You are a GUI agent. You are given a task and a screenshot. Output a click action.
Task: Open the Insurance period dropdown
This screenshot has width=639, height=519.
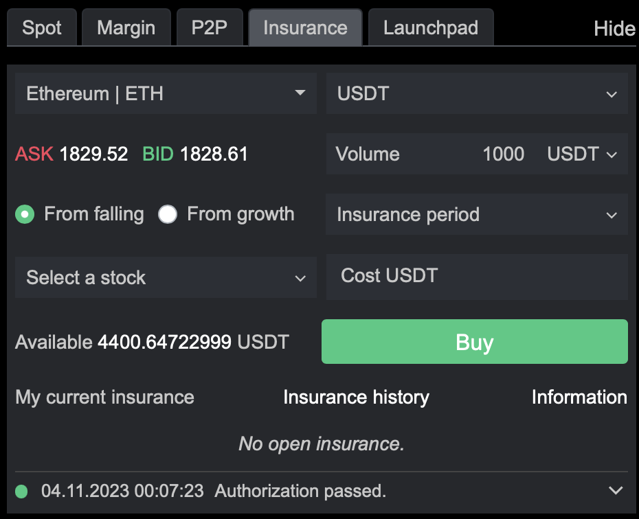(x=476, y=214)
